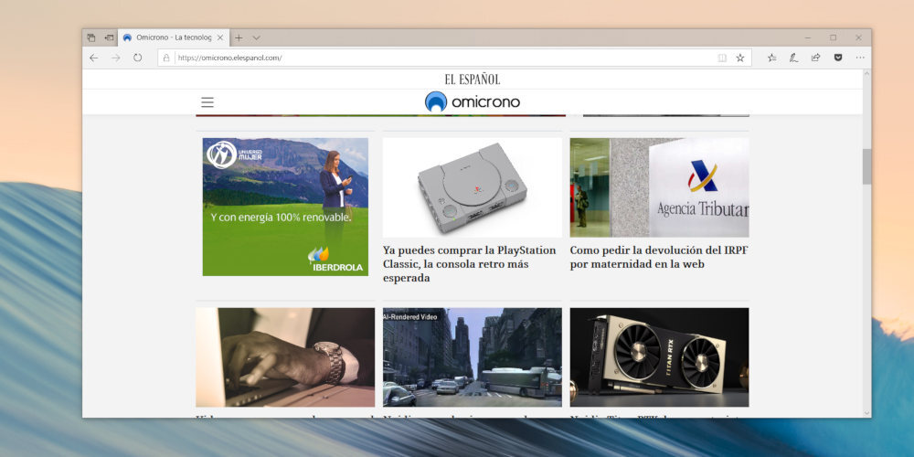The height and width of the screenshot is (457, 914).
Task: Add notes with pen icon
Action: click(793, 58)
